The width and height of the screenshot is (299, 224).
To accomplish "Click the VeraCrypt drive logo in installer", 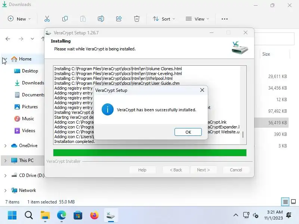I will [240, 48].
